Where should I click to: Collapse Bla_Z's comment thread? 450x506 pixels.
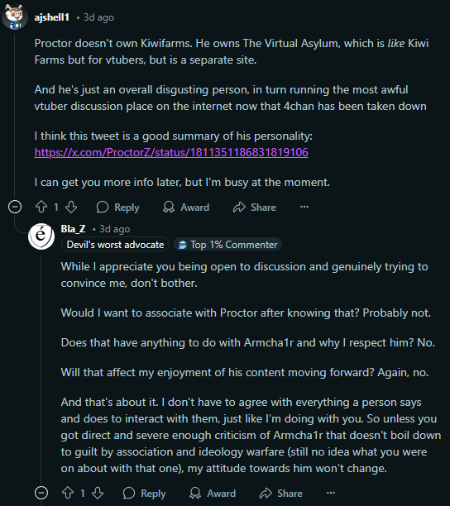[x=41, y=493]
